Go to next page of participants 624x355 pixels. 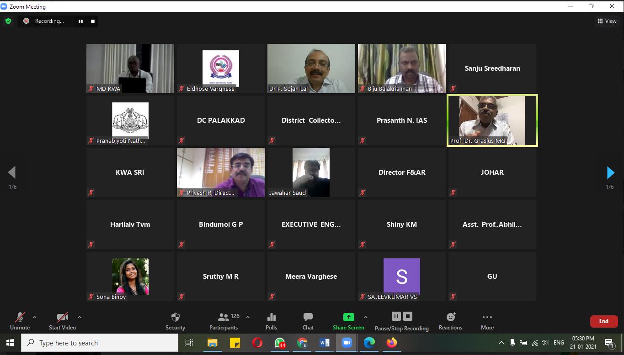(x=610, y=172)
